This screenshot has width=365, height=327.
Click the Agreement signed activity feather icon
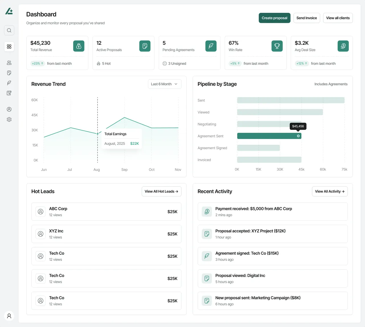pyautogui.click(x=207, y=256)
